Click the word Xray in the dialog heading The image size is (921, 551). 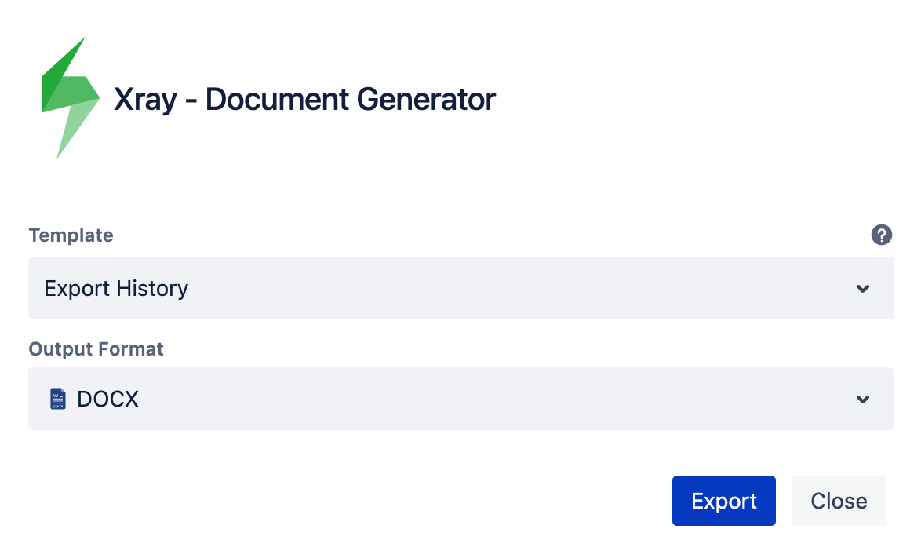[x=145, y=99]
